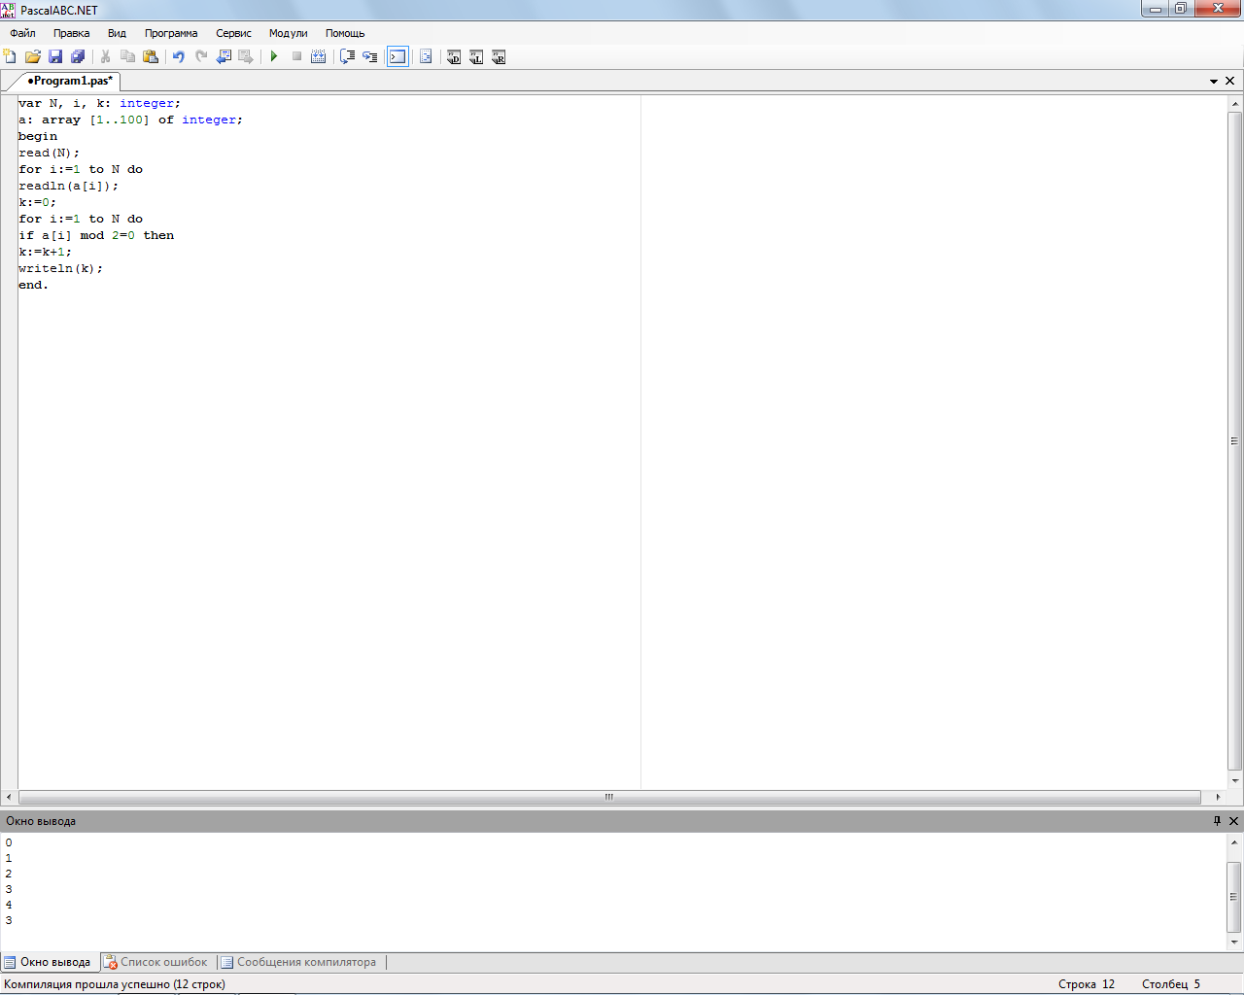Click the 'if a[i] mod 2=0 then' line
This screenshot has width=1244, height=995.
(96, 235)
